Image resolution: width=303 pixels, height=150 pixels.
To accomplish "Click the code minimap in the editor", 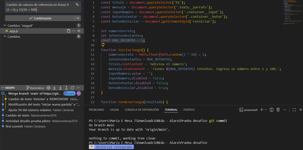I will pyautogui.click(x=293, y=12).
